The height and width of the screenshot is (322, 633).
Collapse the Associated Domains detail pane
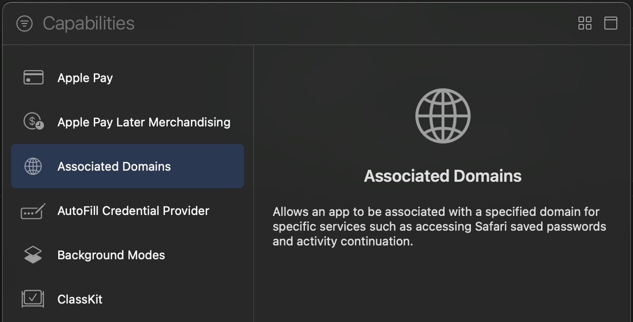(x=611, y=23)
